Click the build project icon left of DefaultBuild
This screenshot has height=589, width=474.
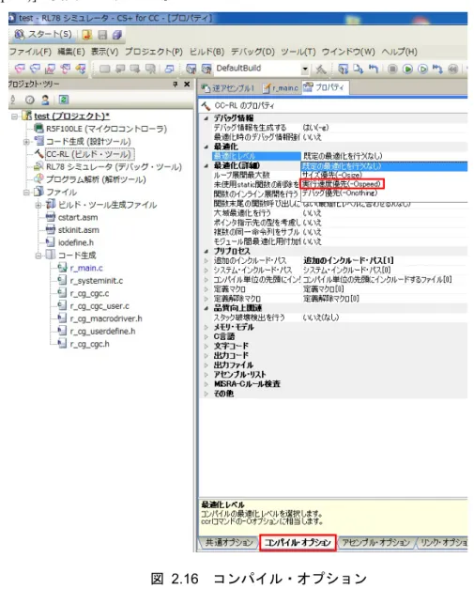click(191, 69)
